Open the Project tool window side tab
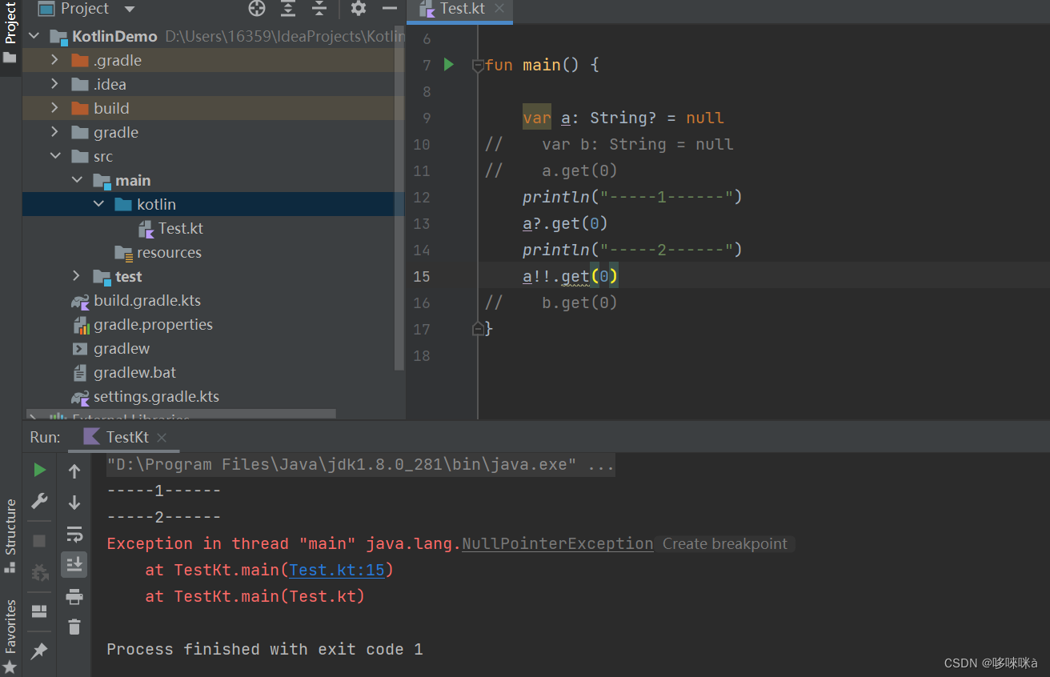Screen dimensions: 1050x677 [x=10, y=32]
